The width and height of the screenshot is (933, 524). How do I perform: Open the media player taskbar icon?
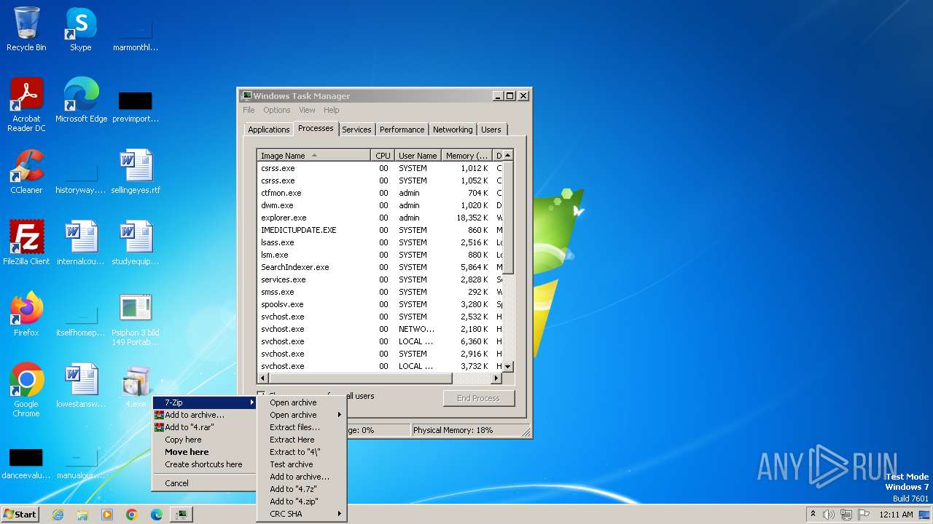point(107,515)
